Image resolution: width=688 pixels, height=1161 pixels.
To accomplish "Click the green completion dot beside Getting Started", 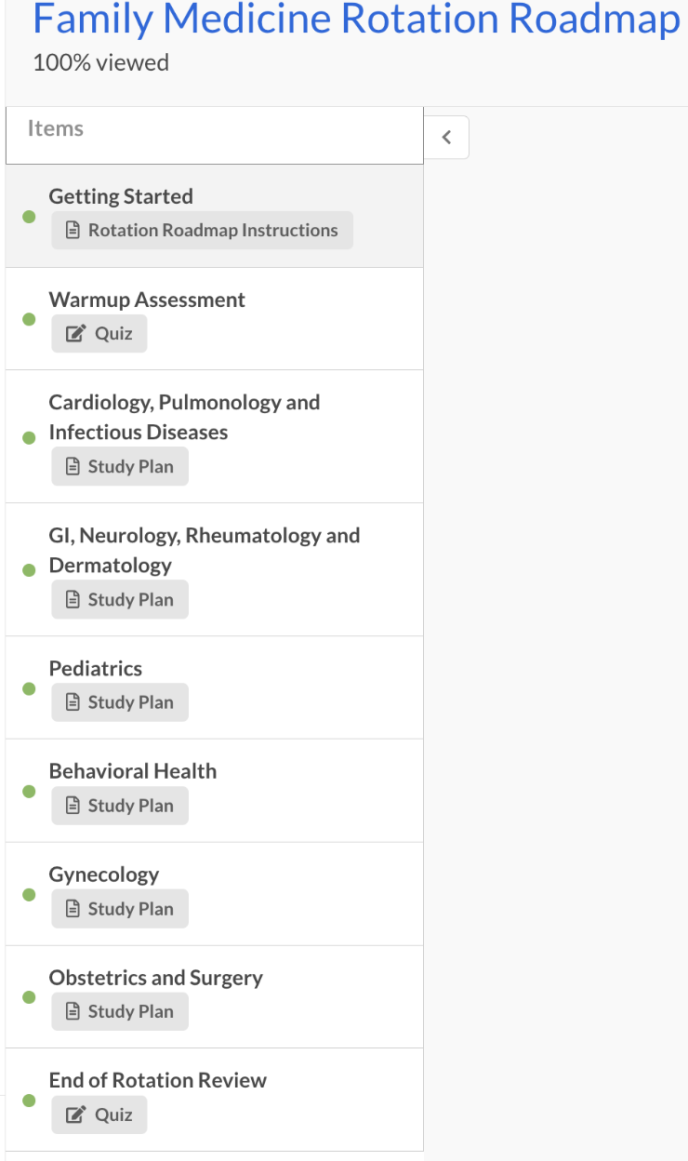I will (x=27, y=215).
